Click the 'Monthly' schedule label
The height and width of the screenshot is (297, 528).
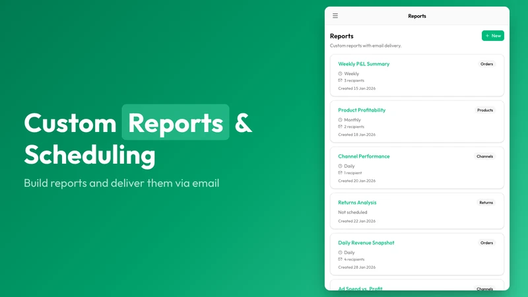tap(352, 119)
